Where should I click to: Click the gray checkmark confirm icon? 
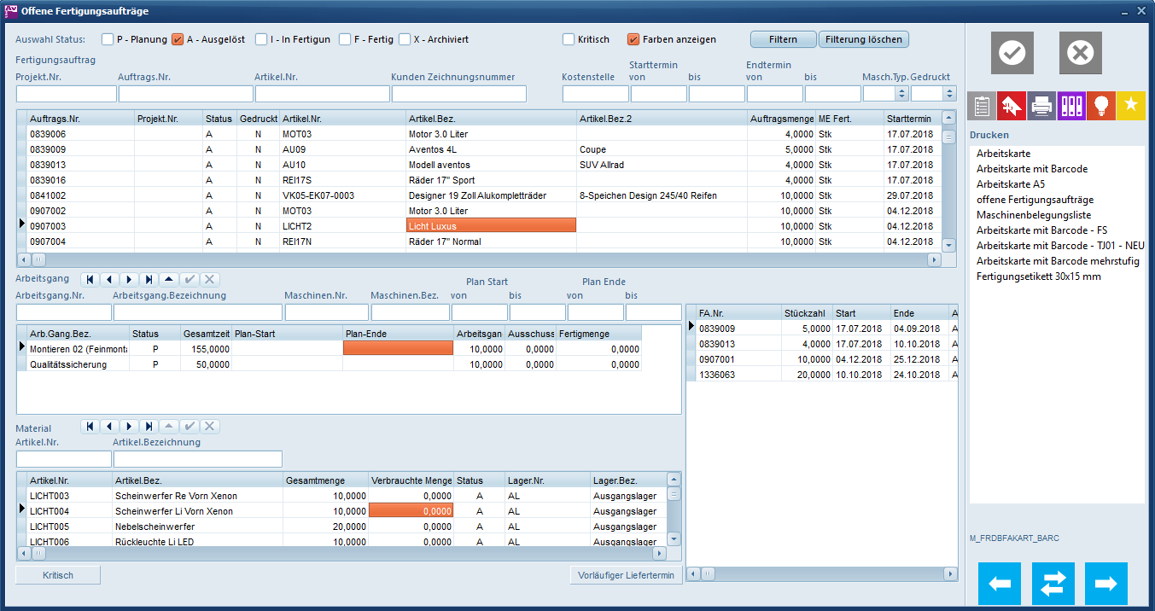click(1012, 53)
